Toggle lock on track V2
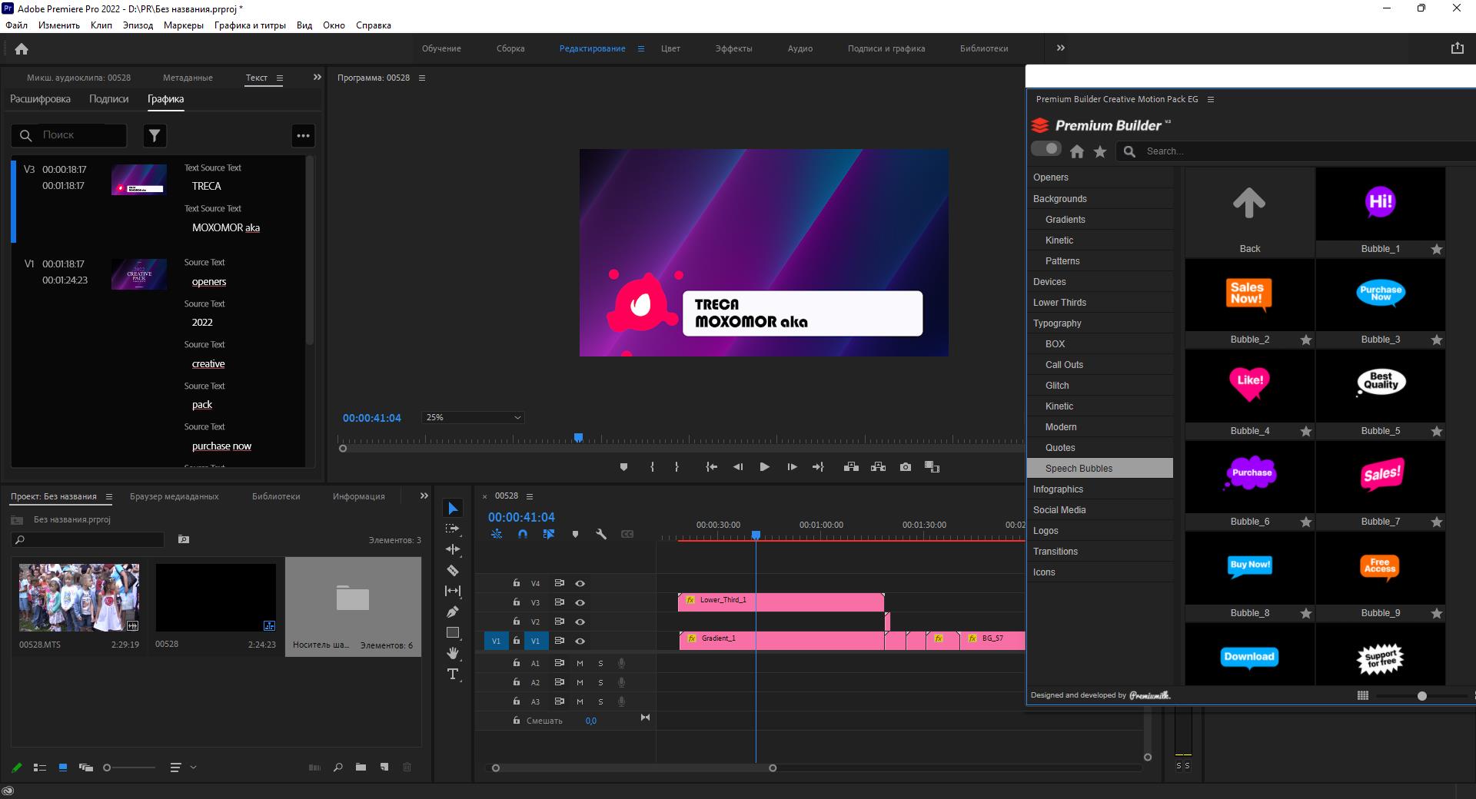 click(517, 622)
